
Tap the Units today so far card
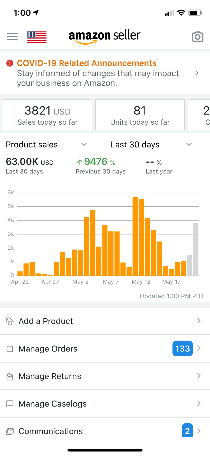140,115
